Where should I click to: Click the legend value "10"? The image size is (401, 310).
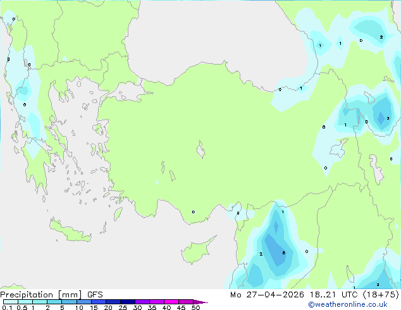click(79, 307)
